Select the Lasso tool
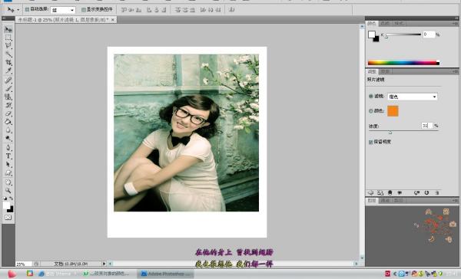 (8, 46)
